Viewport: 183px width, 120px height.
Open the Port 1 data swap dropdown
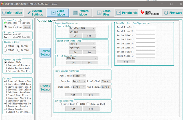point(82,44)
